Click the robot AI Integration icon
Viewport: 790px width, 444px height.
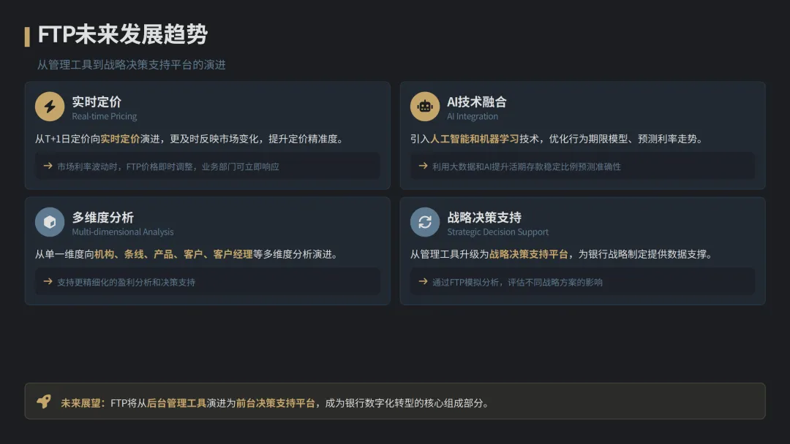coord(425,107)
